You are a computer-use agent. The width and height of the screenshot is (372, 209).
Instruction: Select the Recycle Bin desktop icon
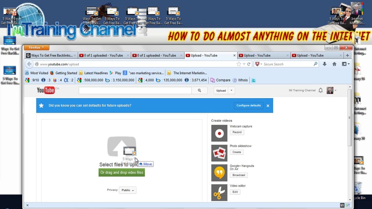tap(359, 191)
